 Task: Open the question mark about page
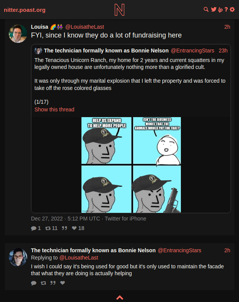tap(226, 10)
